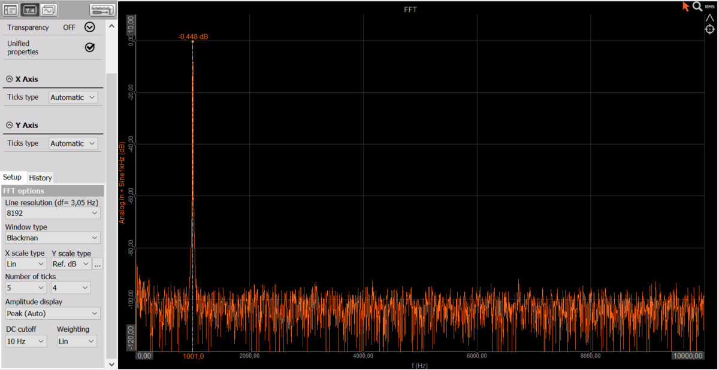719x370 pixels.
Task: Open the stacked waveform displays icon
Action: coord(49,10)
